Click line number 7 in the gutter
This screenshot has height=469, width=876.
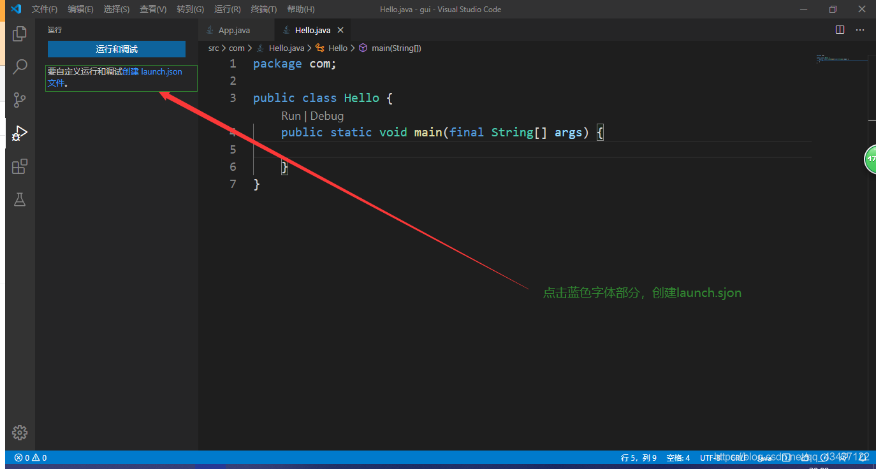click(233, 184)
